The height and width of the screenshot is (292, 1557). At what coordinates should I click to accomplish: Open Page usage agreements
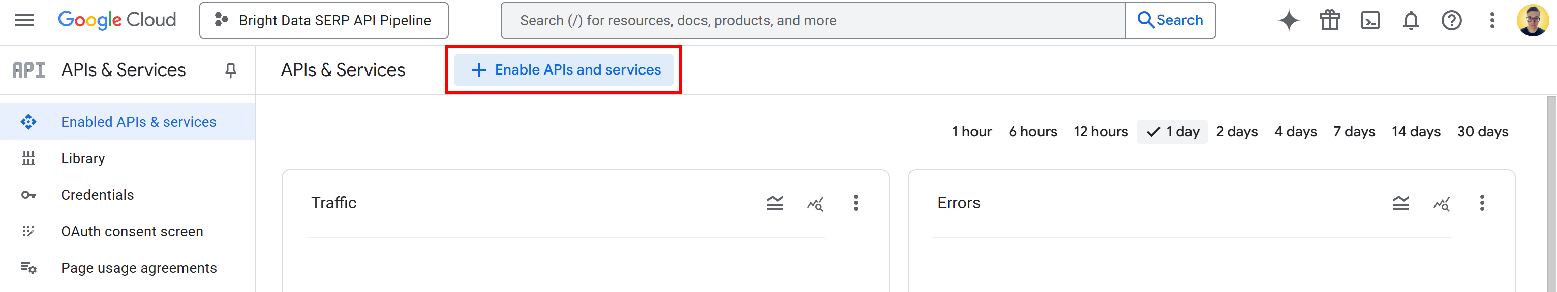point(139,267)
